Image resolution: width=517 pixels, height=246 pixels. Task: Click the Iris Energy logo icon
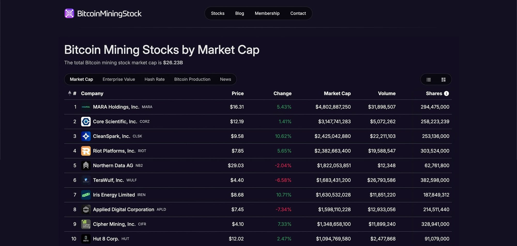(86, 195)
